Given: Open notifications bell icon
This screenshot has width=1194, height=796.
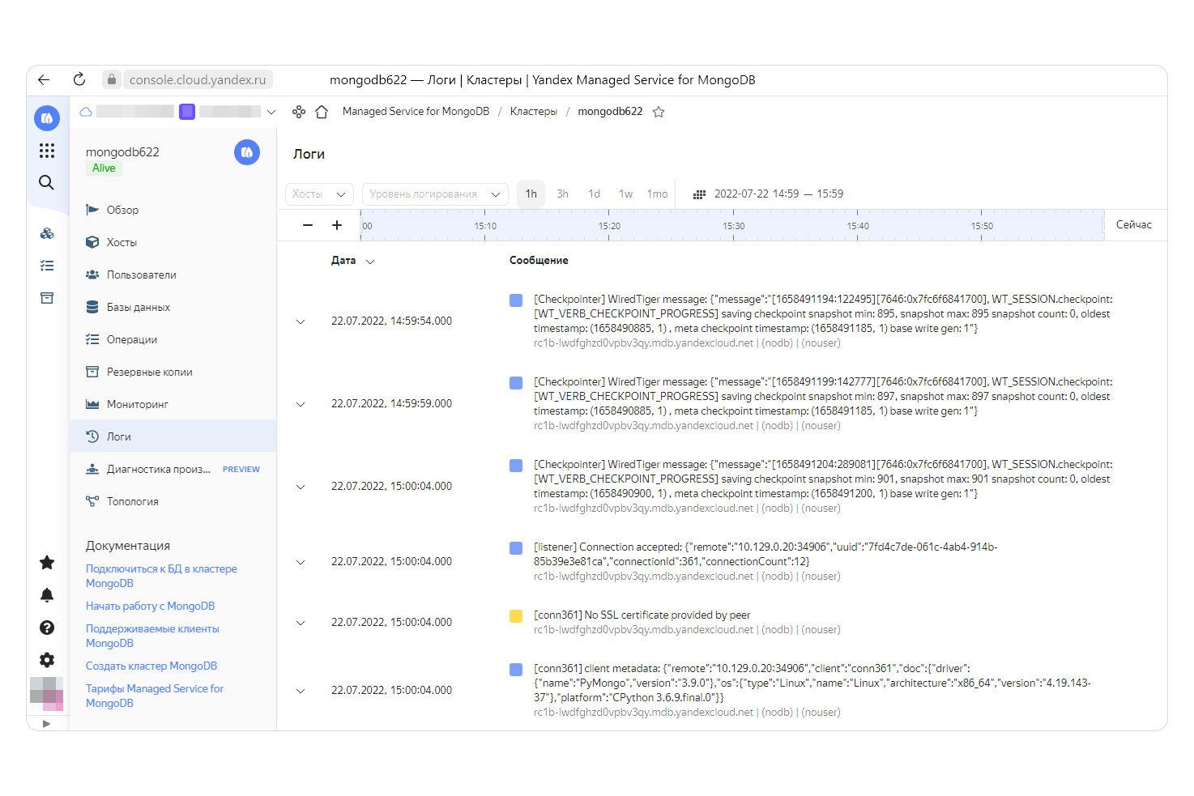Looking at the screenshot, I should point(47,595).
